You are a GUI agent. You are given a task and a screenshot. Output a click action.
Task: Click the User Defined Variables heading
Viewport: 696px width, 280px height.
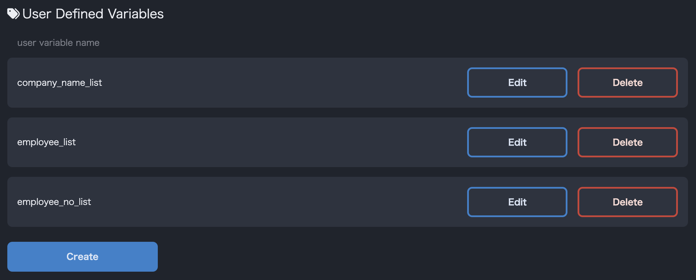[93, 14]
